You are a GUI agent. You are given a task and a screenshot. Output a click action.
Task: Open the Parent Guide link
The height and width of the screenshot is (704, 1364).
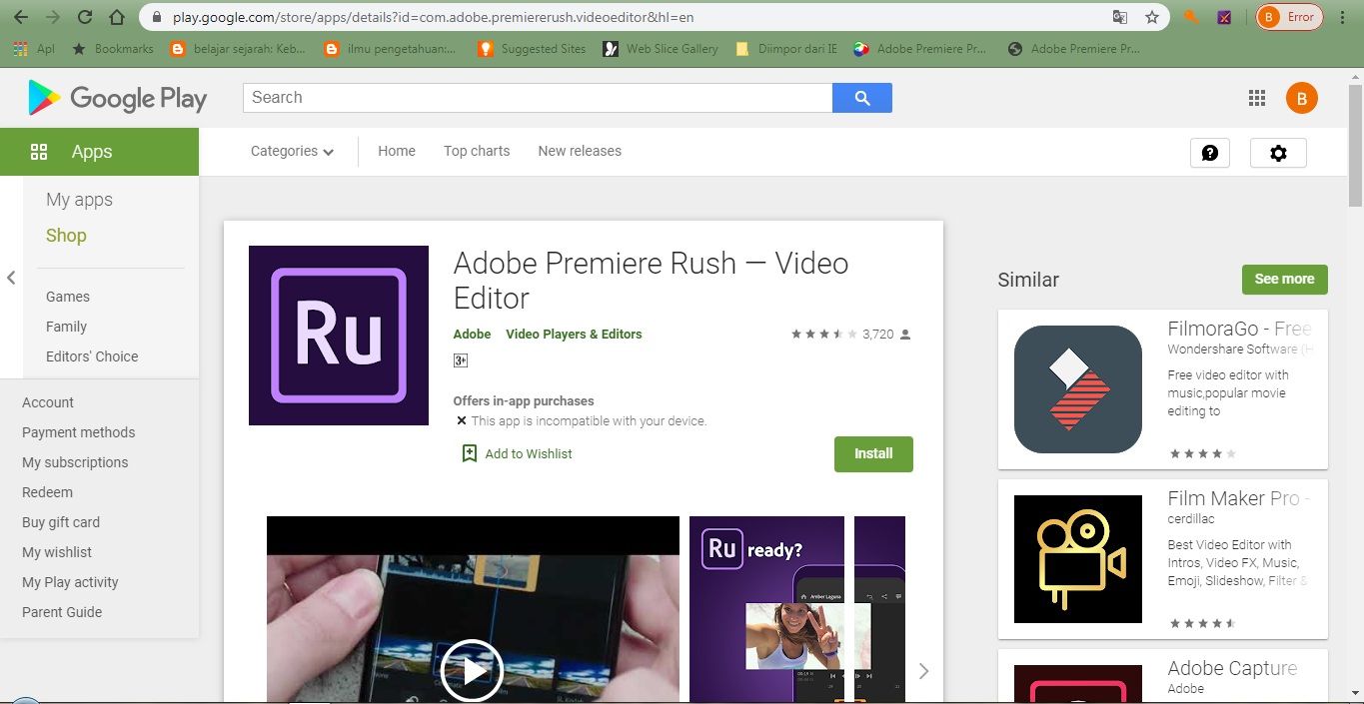coord(62,612)
